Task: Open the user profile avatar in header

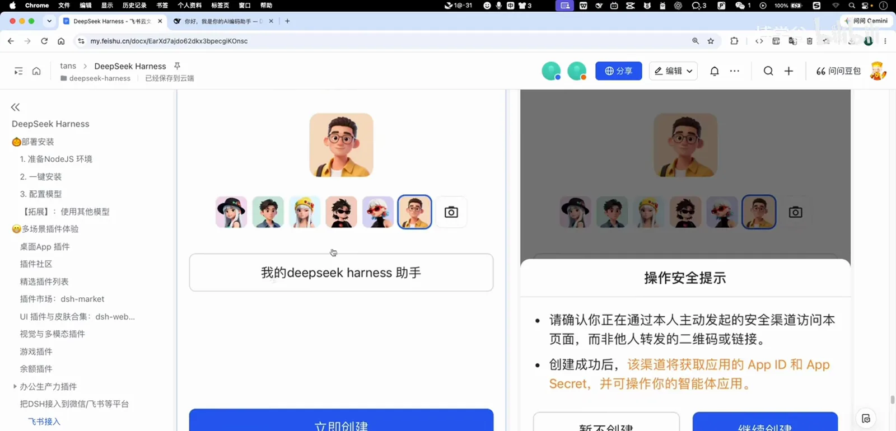Action: point(878,71)
